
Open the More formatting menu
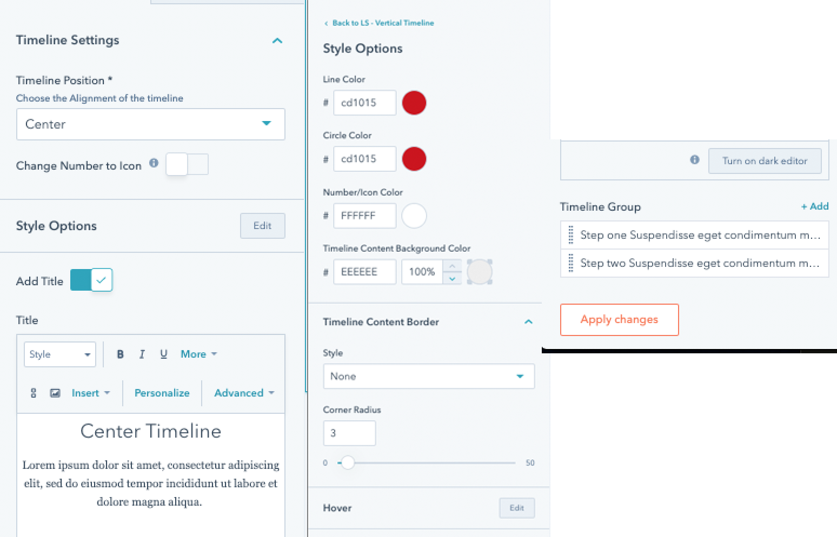[x=198, y=354]
